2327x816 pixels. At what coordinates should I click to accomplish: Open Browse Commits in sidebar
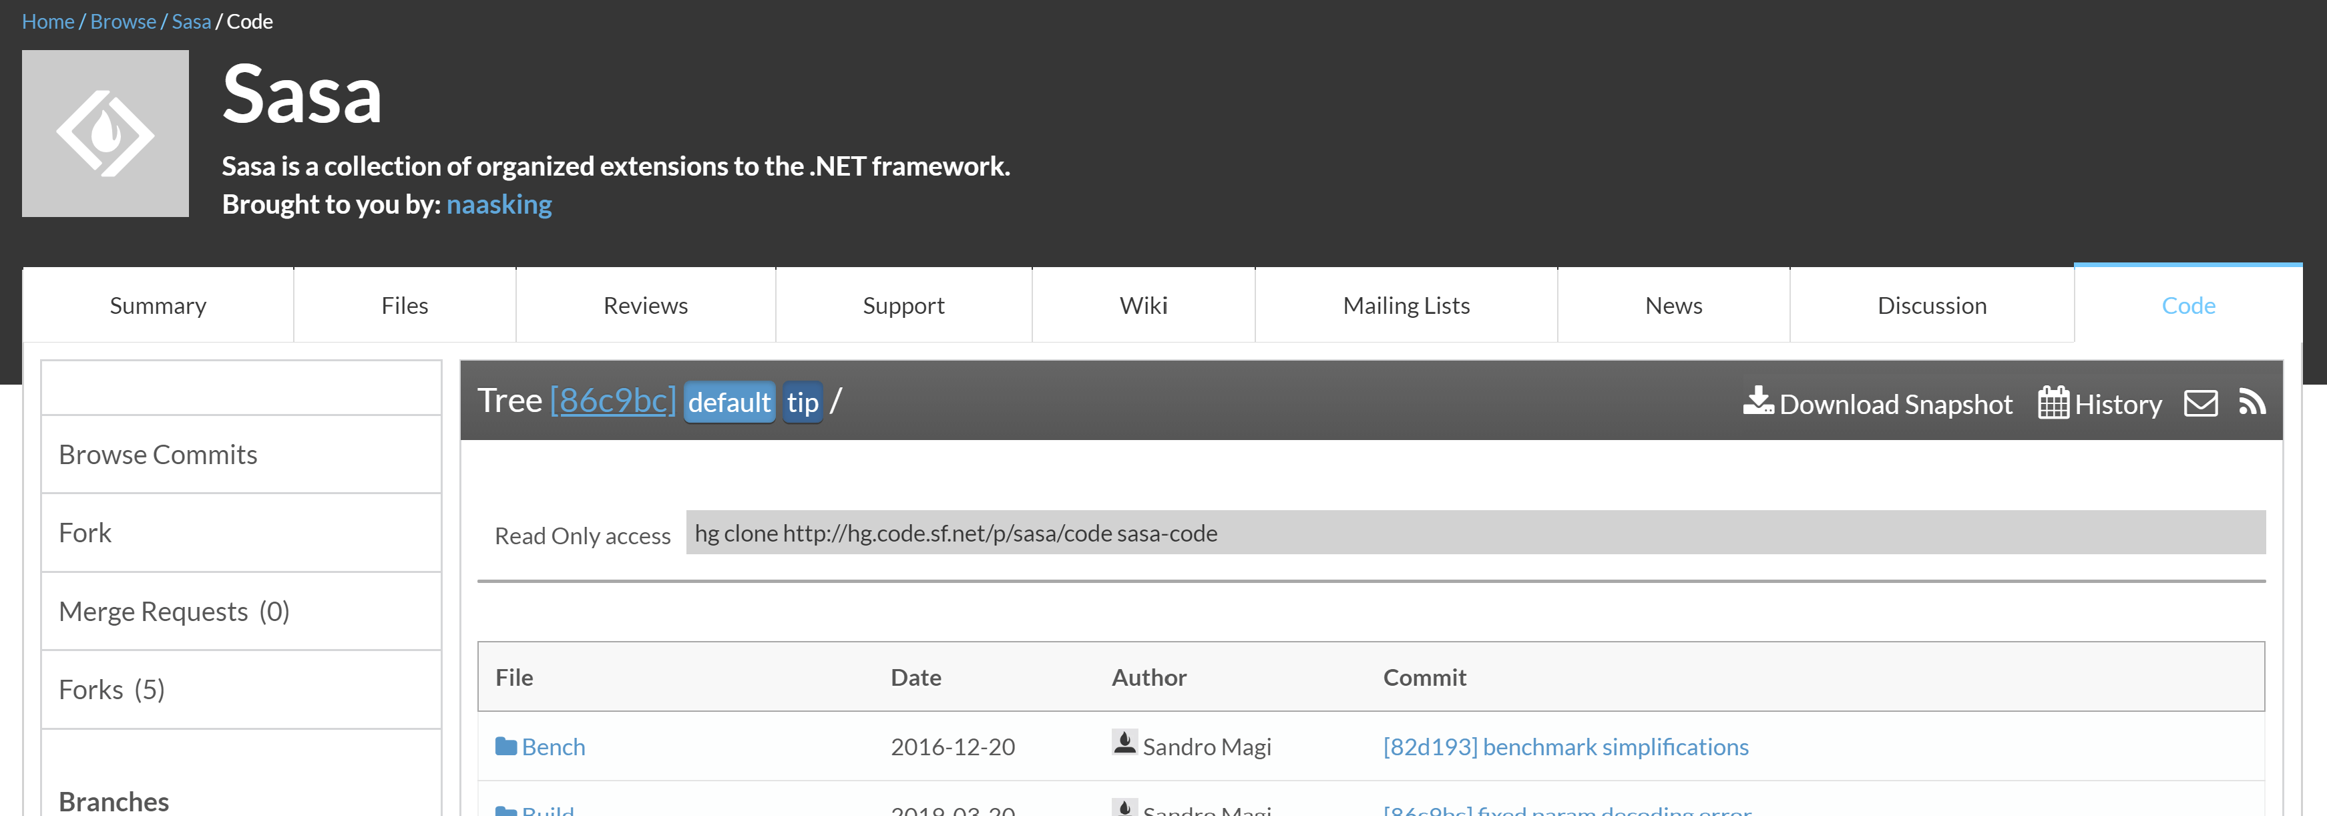pyautogui.click(x=241, y=455)
